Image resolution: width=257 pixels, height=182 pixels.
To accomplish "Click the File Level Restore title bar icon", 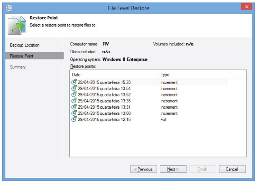I will (9, 8).
